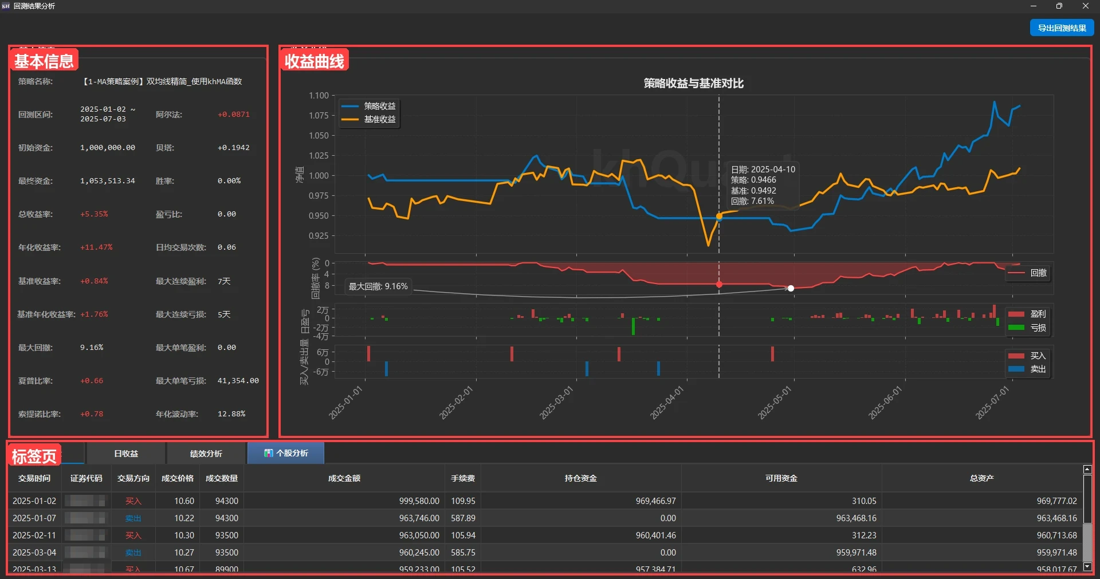
Task: Click the chart title 策略收益与基准对比
Action: pyautogui.click(x=693, y=83)
